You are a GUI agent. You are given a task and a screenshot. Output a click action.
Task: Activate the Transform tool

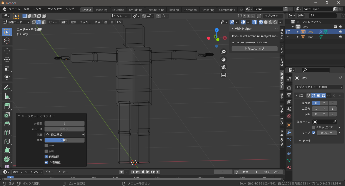coord(7,77)
